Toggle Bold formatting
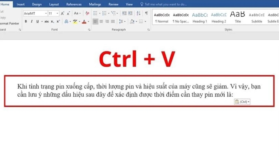 [x=26, y=21]
